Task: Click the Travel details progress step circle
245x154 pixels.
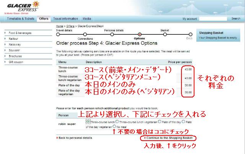Action: (x=58, y=34)
